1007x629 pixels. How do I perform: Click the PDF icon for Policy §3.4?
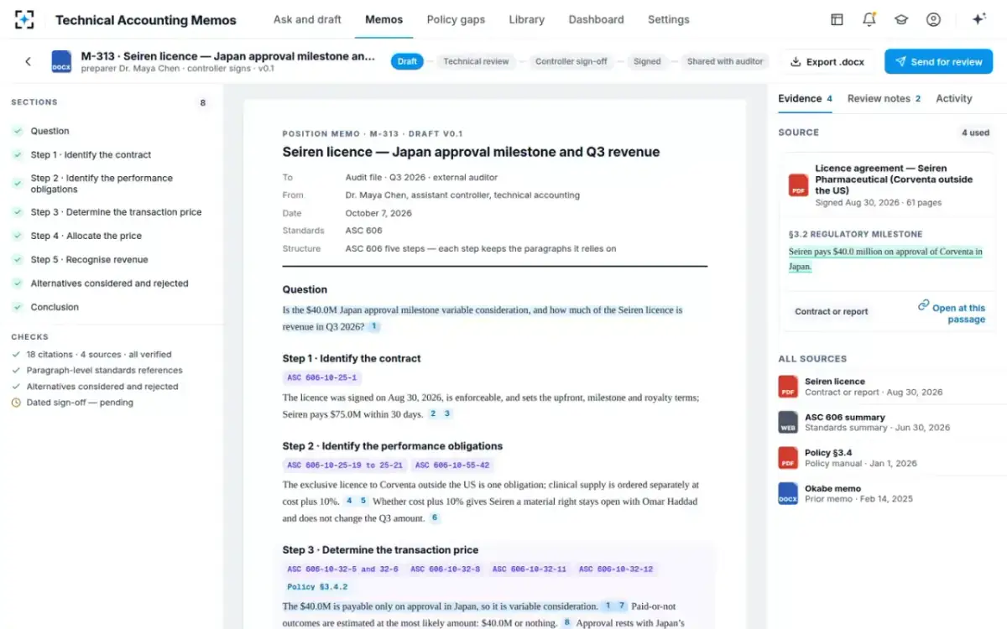[x=788, y=458]
